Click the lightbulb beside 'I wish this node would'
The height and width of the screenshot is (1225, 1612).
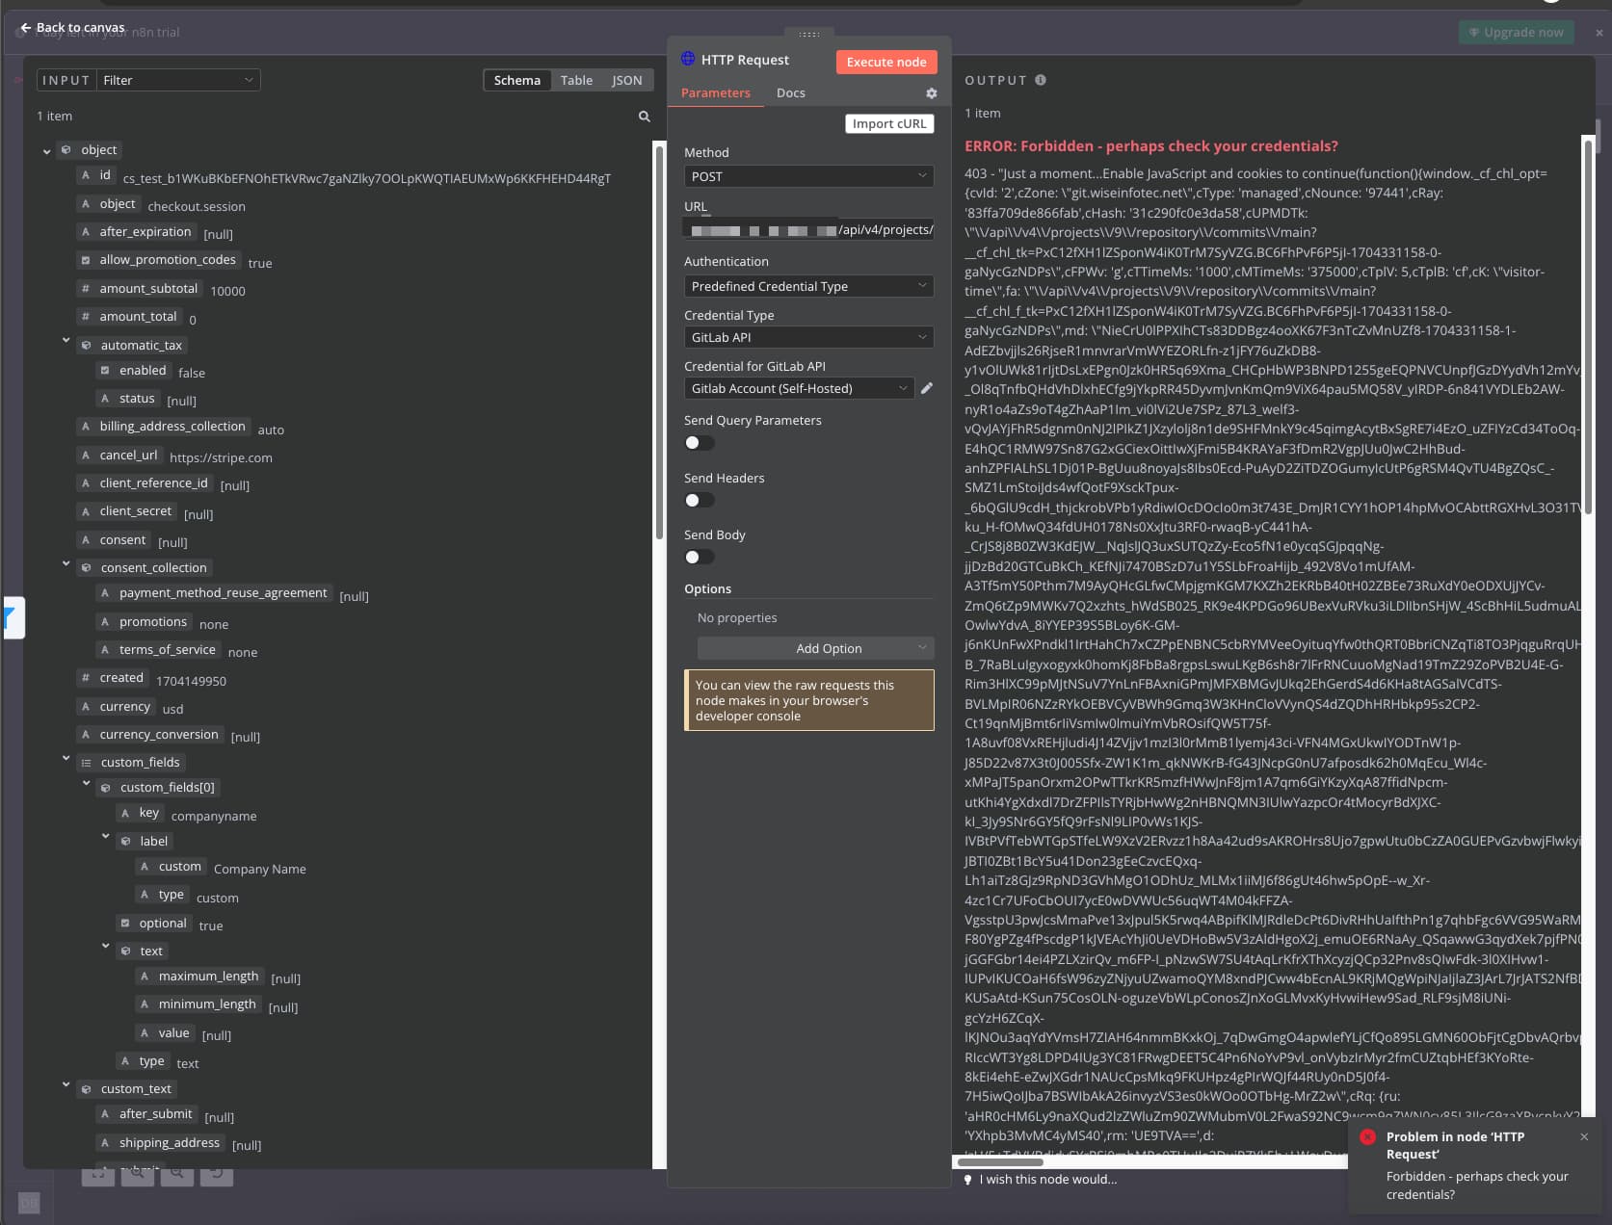967,1179
